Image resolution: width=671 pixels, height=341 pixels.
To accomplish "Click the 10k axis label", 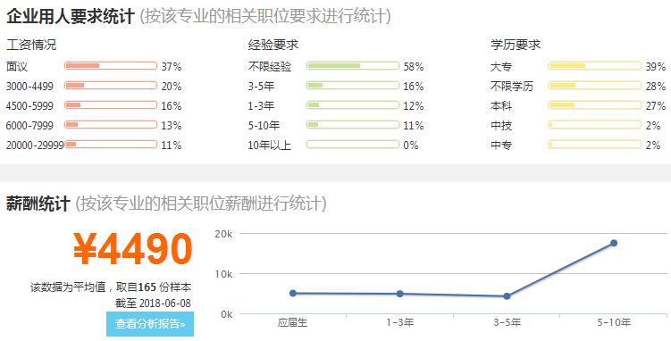I will [223, 274].
